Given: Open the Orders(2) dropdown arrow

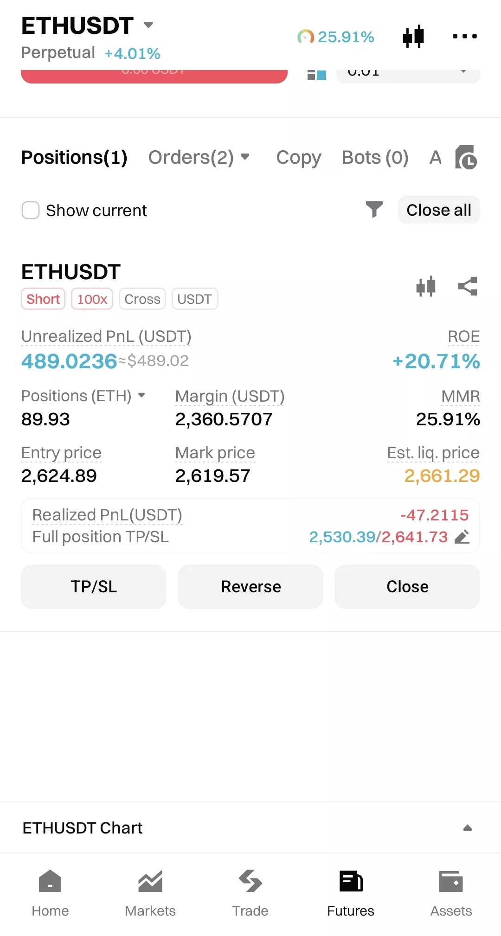Looking at the screenshot, I should click(245, 157).
